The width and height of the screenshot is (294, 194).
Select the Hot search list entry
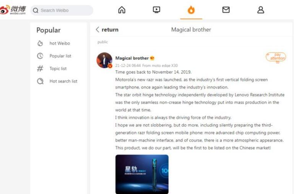(57, 81)
